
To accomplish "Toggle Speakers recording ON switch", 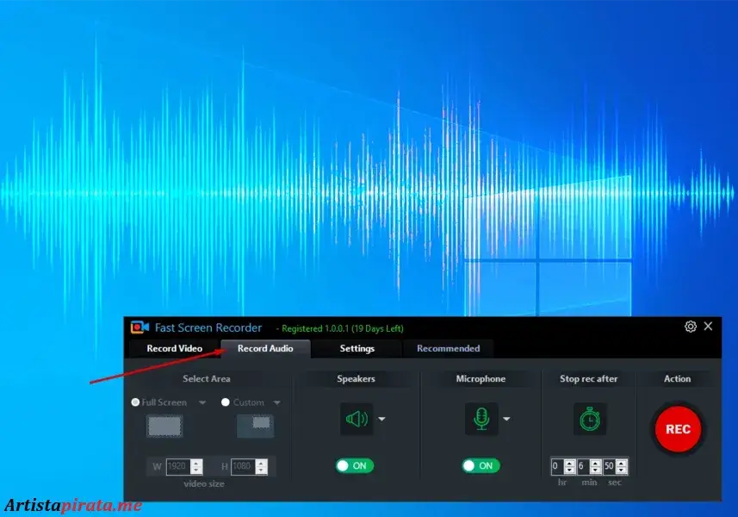I will 356,464.
